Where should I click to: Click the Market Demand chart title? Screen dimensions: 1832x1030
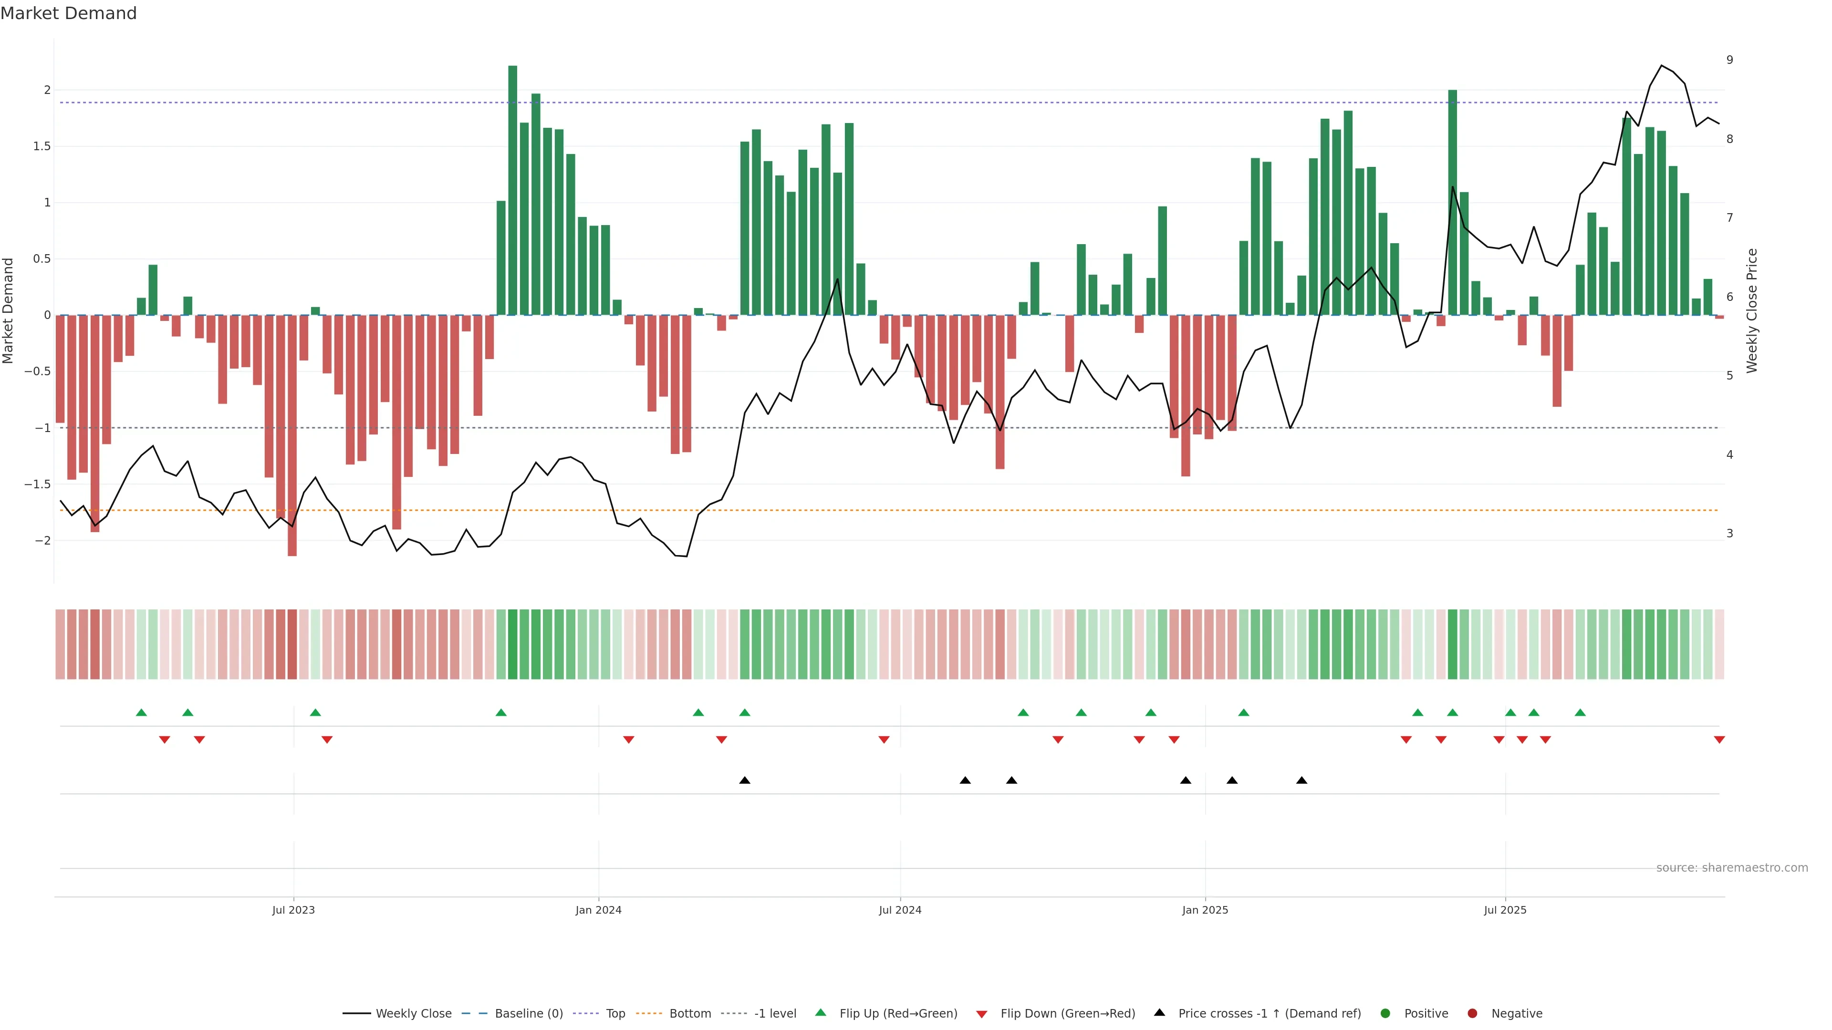pos(68,13)
